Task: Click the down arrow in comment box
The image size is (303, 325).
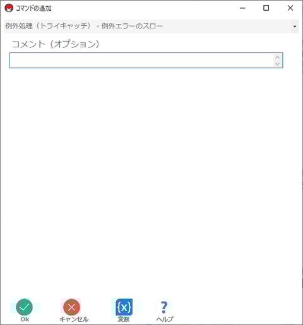Action: [277, 64]
